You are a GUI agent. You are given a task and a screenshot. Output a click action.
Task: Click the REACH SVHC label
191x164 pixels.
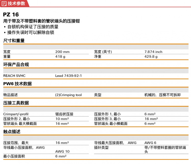14,76
